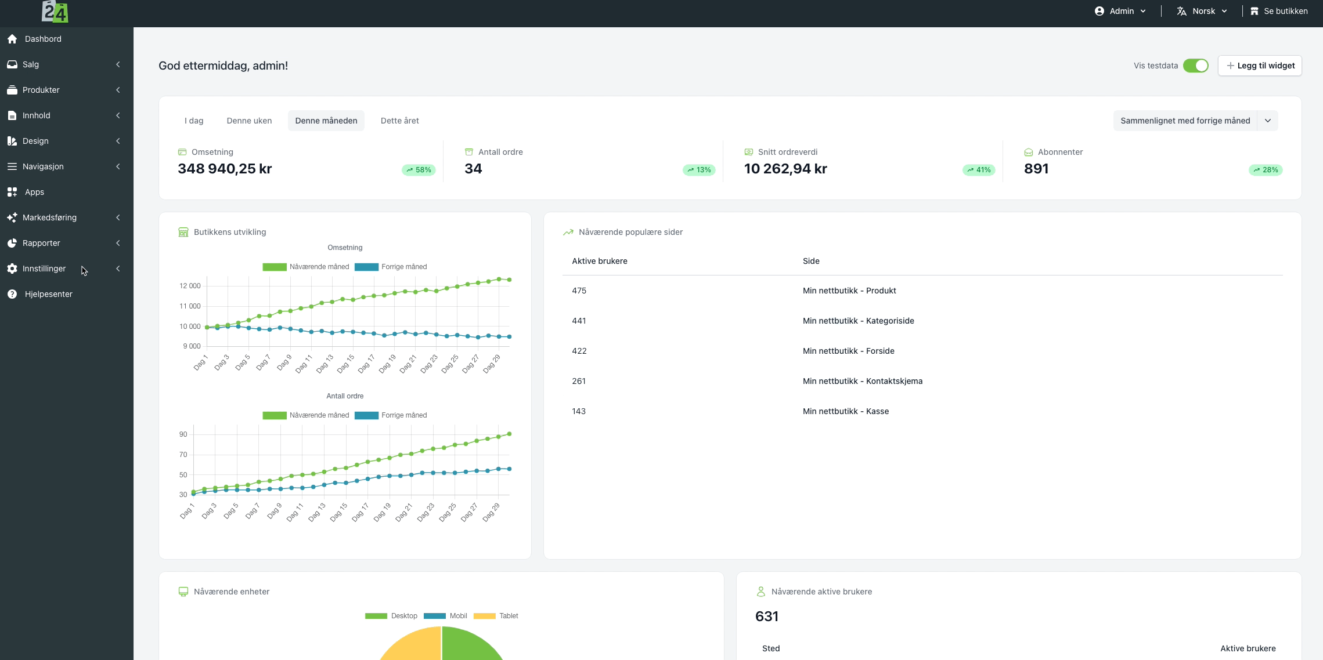Open the Admin account dropdown
This screenshot has height=660, width=1323.
pyautogui.click(x=1120, y=11)
